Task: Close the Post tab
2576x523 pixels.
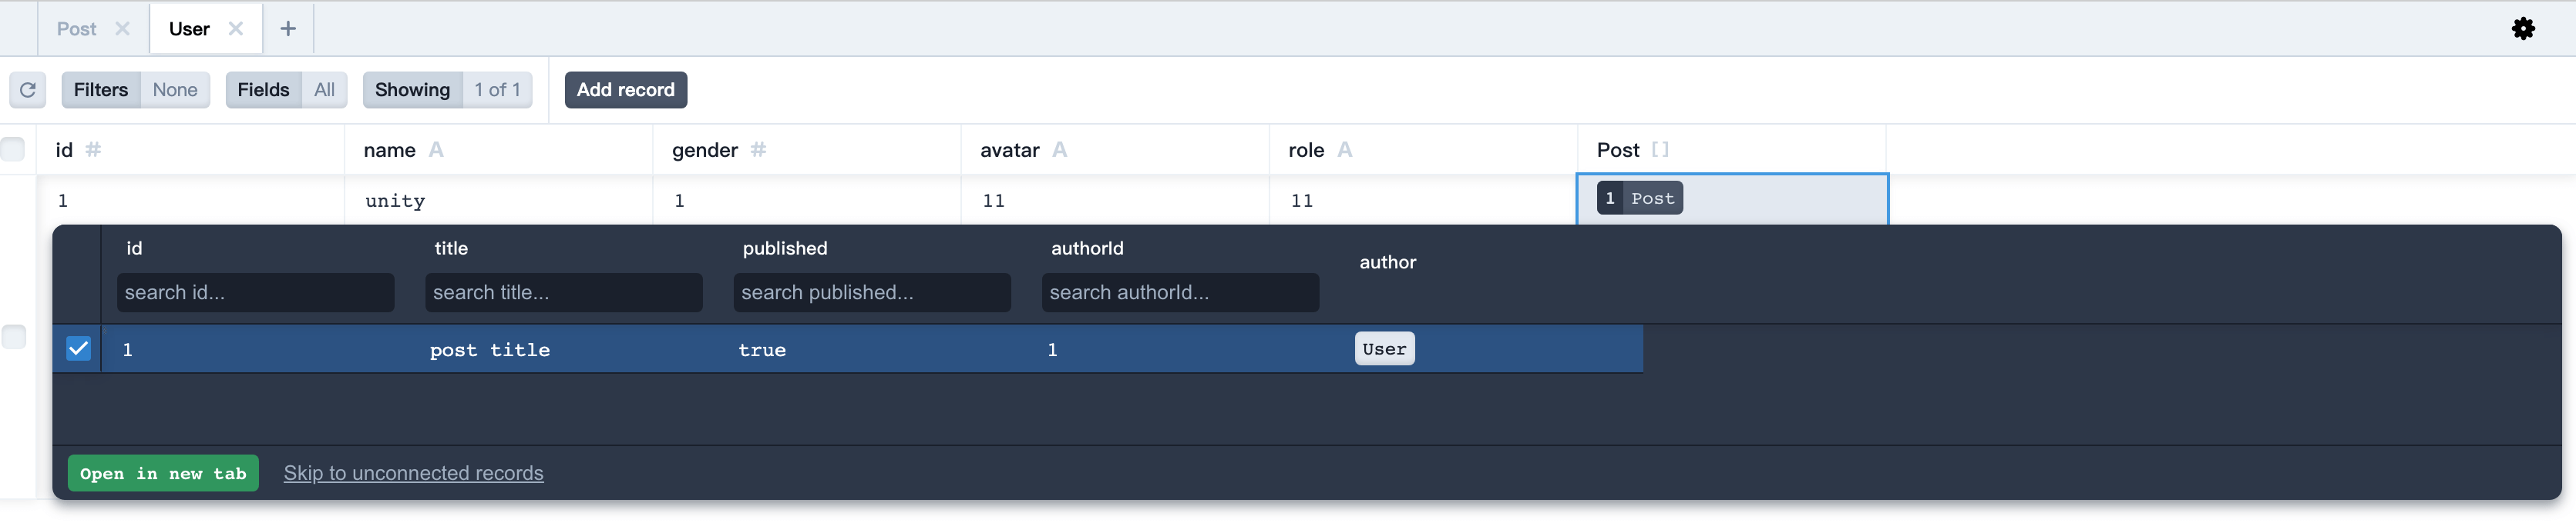Action: point(122,29)
